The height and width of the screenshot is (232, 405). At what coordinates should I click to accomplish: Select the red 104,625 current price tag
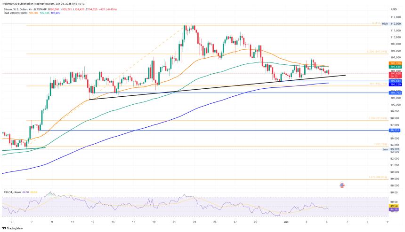point(395,74)
